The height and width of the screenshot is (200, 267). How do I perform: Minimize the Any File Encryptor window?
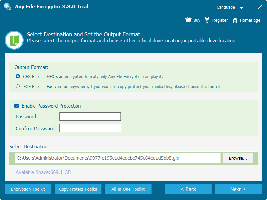(251, 7)
